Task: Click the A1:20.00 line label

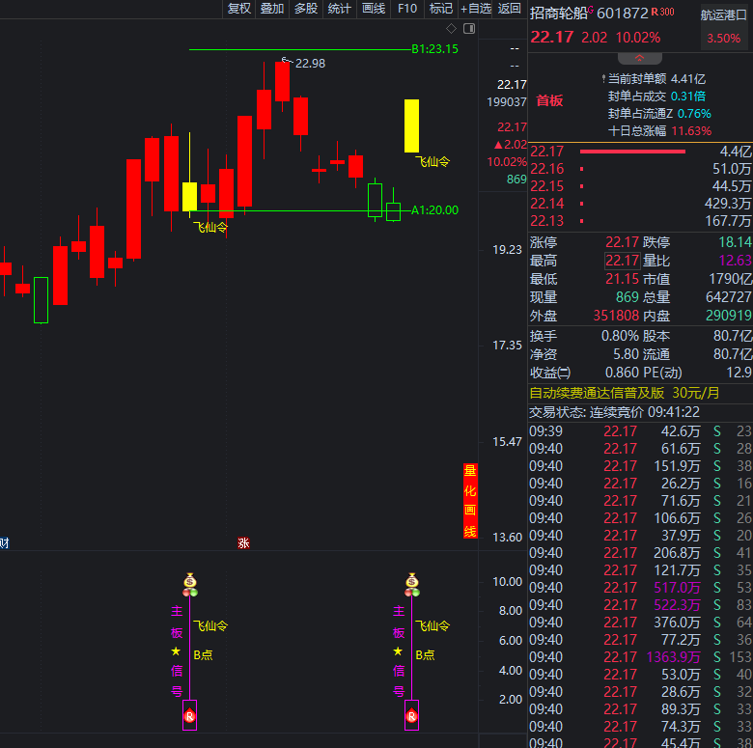Action: pos(434,209)
